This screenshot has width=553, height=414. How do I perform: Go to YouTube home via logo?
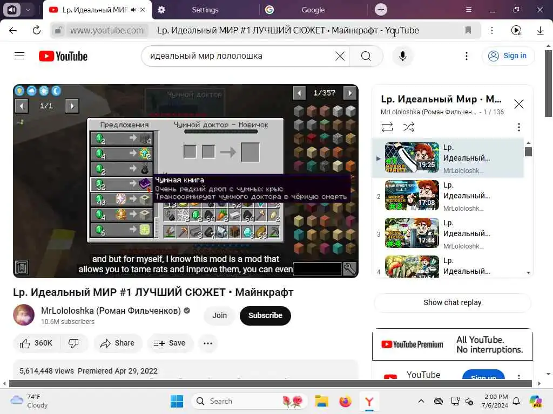tap(63, 56)
